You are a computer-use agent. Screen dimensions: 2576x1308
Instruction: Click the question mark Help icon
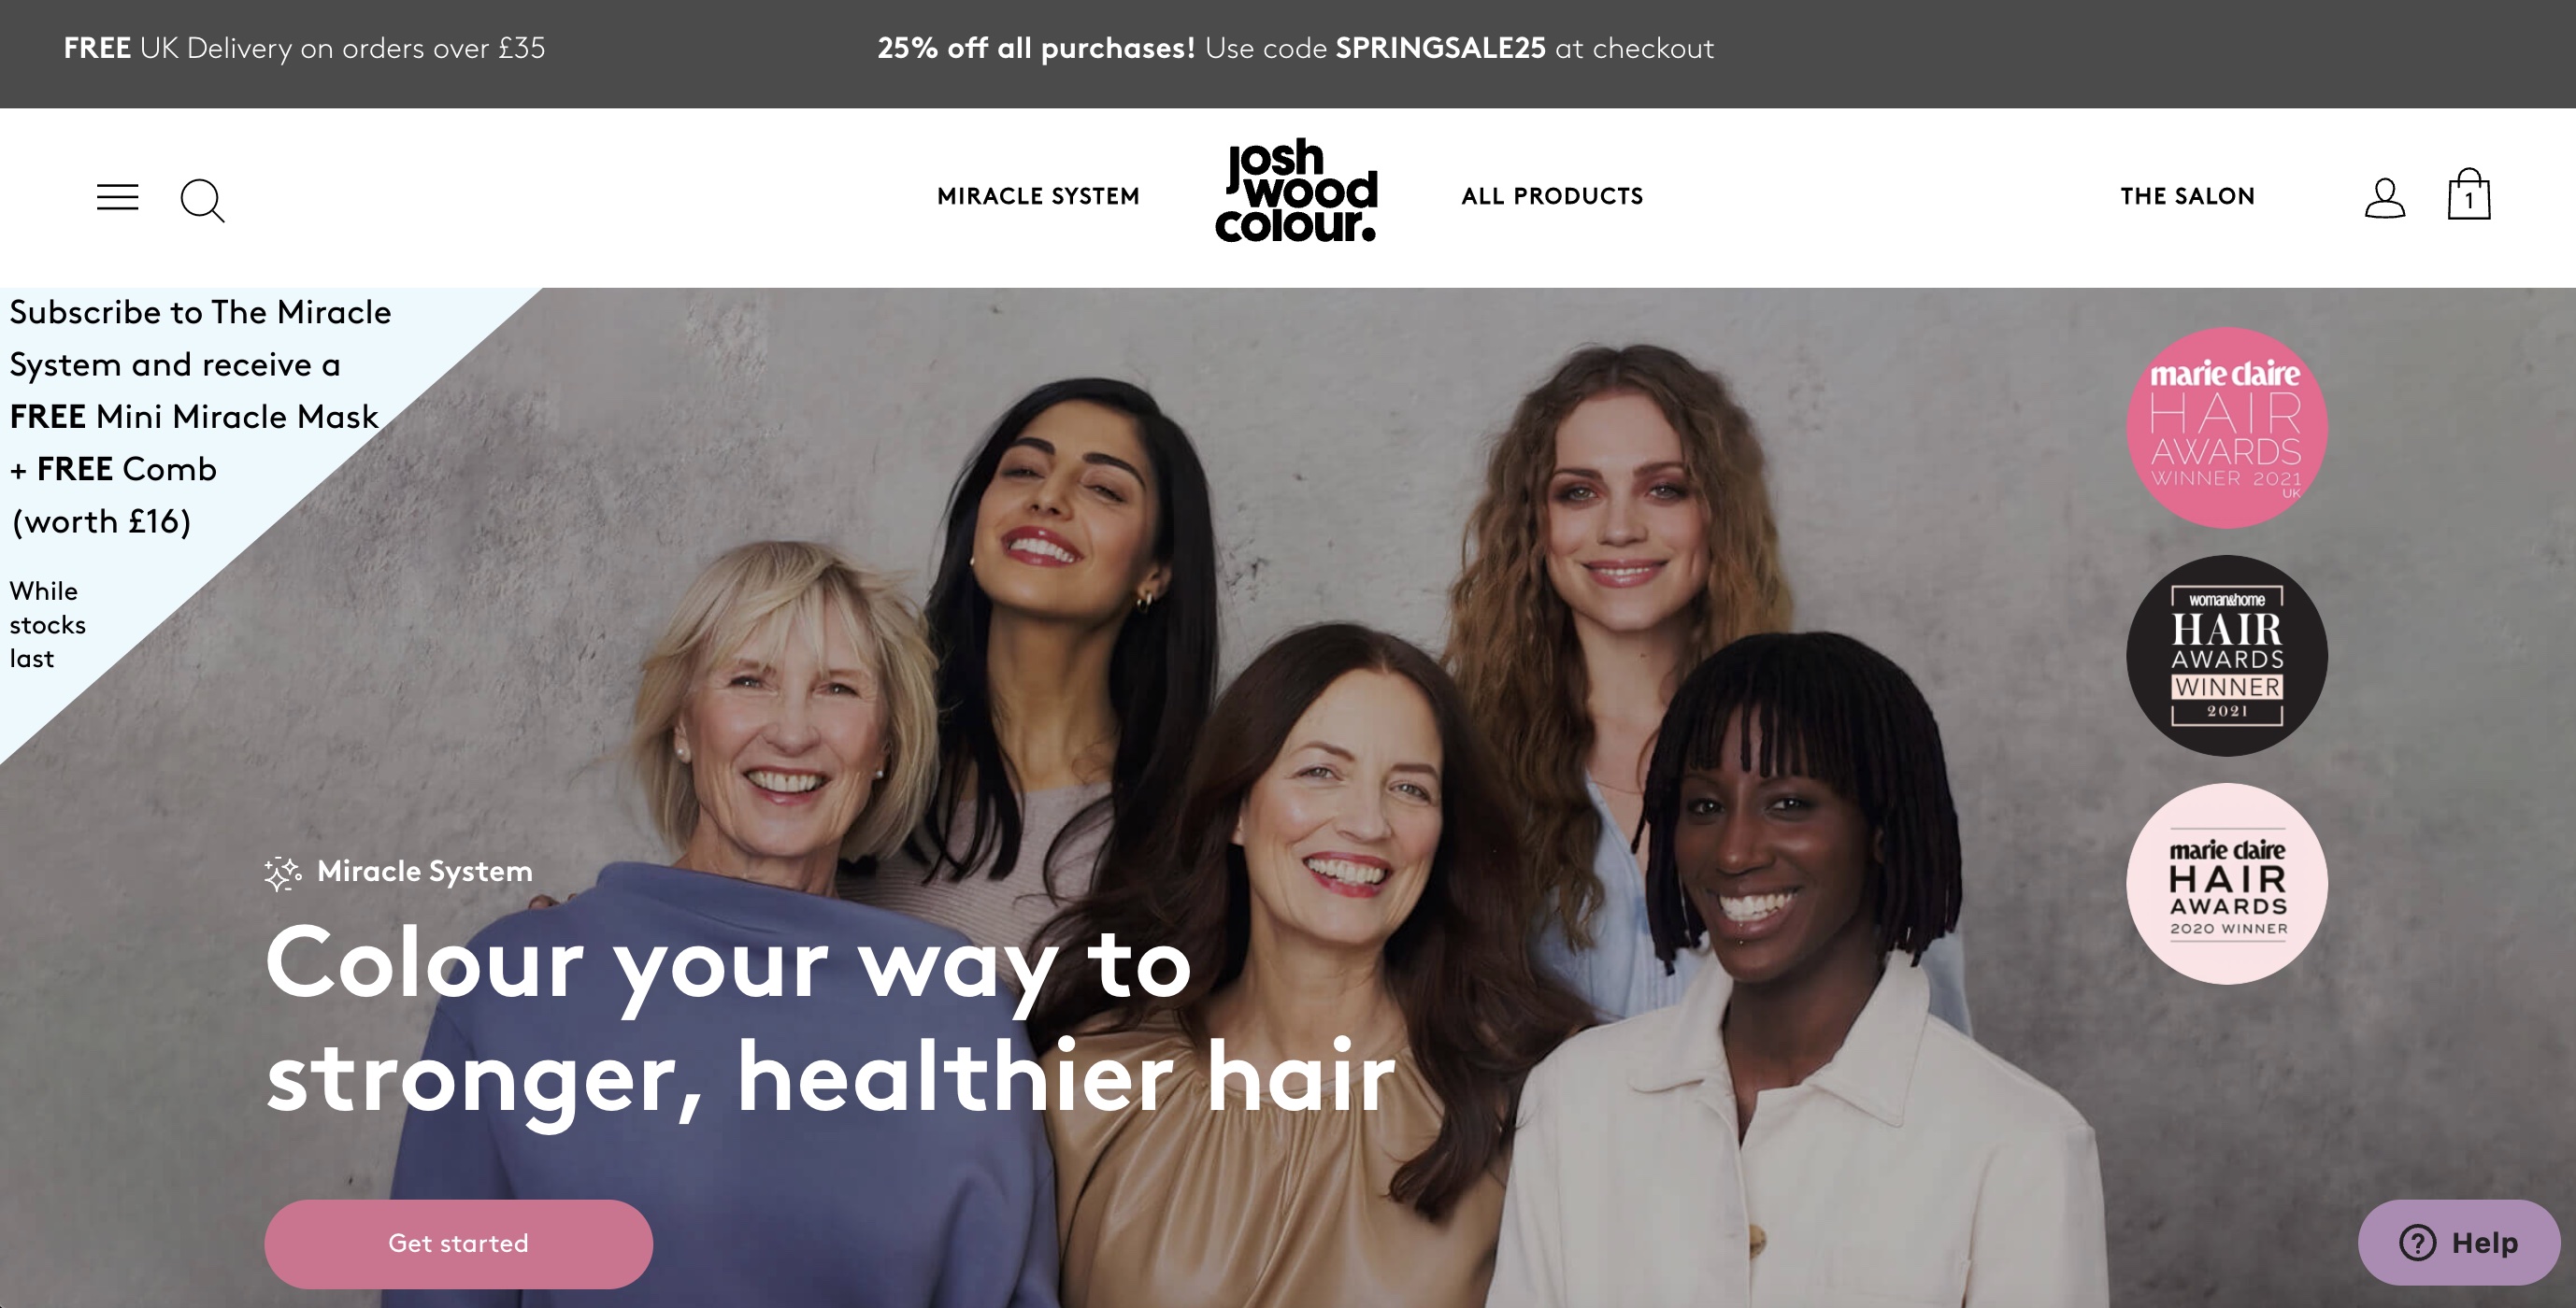pos(2417,1242)
